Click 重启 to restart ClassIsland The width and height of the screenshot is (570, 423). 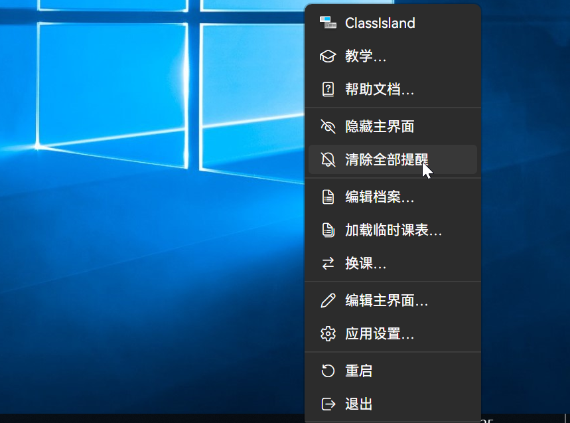(359, 371)
